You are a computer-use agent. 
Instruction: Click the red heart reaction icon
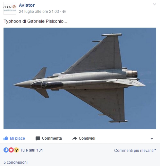coord(11,150)
